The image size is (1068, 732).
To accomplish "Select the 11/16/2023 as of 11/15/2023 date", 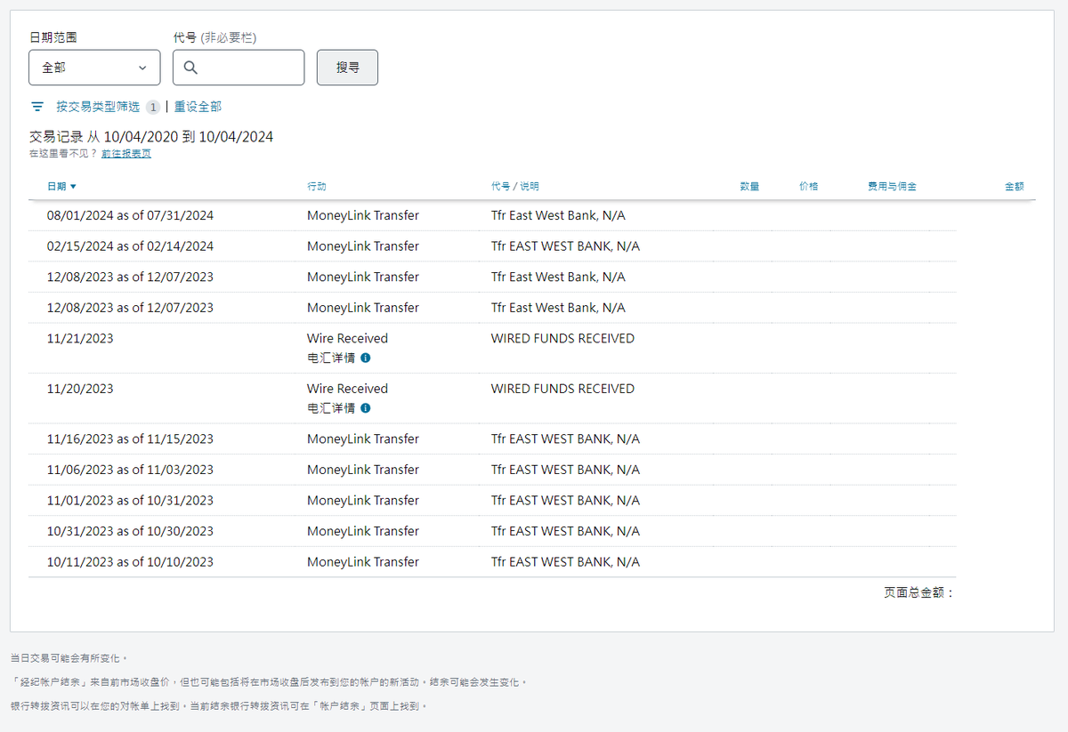I will pos(130,438).
